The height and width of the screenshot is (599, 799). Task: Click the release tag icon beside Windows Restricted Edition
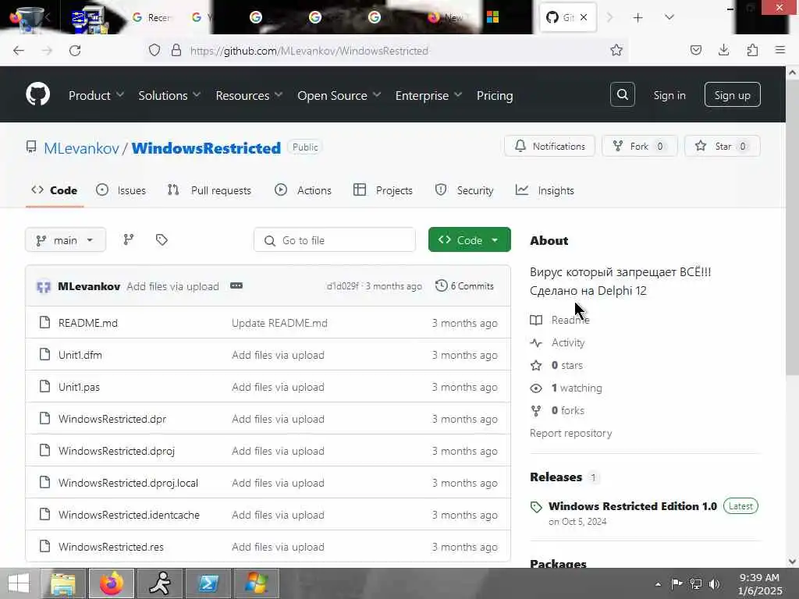click(x=536, y=507)
